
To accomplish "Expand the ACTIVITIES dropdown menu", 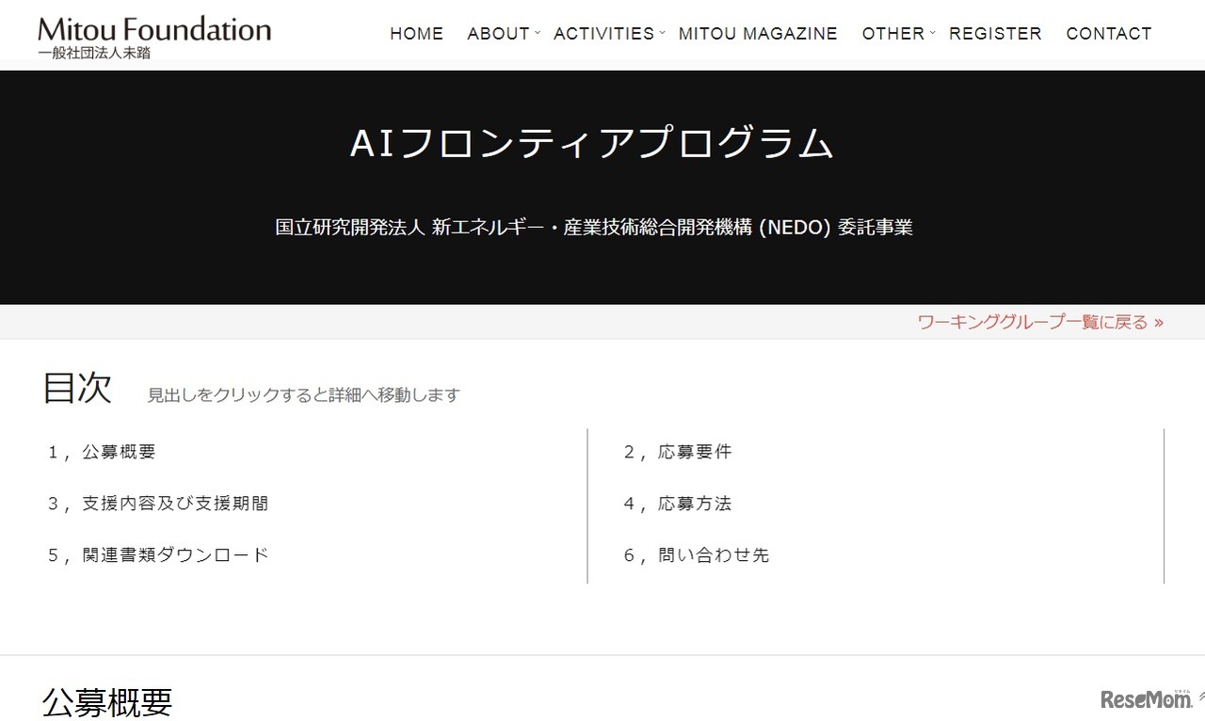I will [x=604, y=33].
